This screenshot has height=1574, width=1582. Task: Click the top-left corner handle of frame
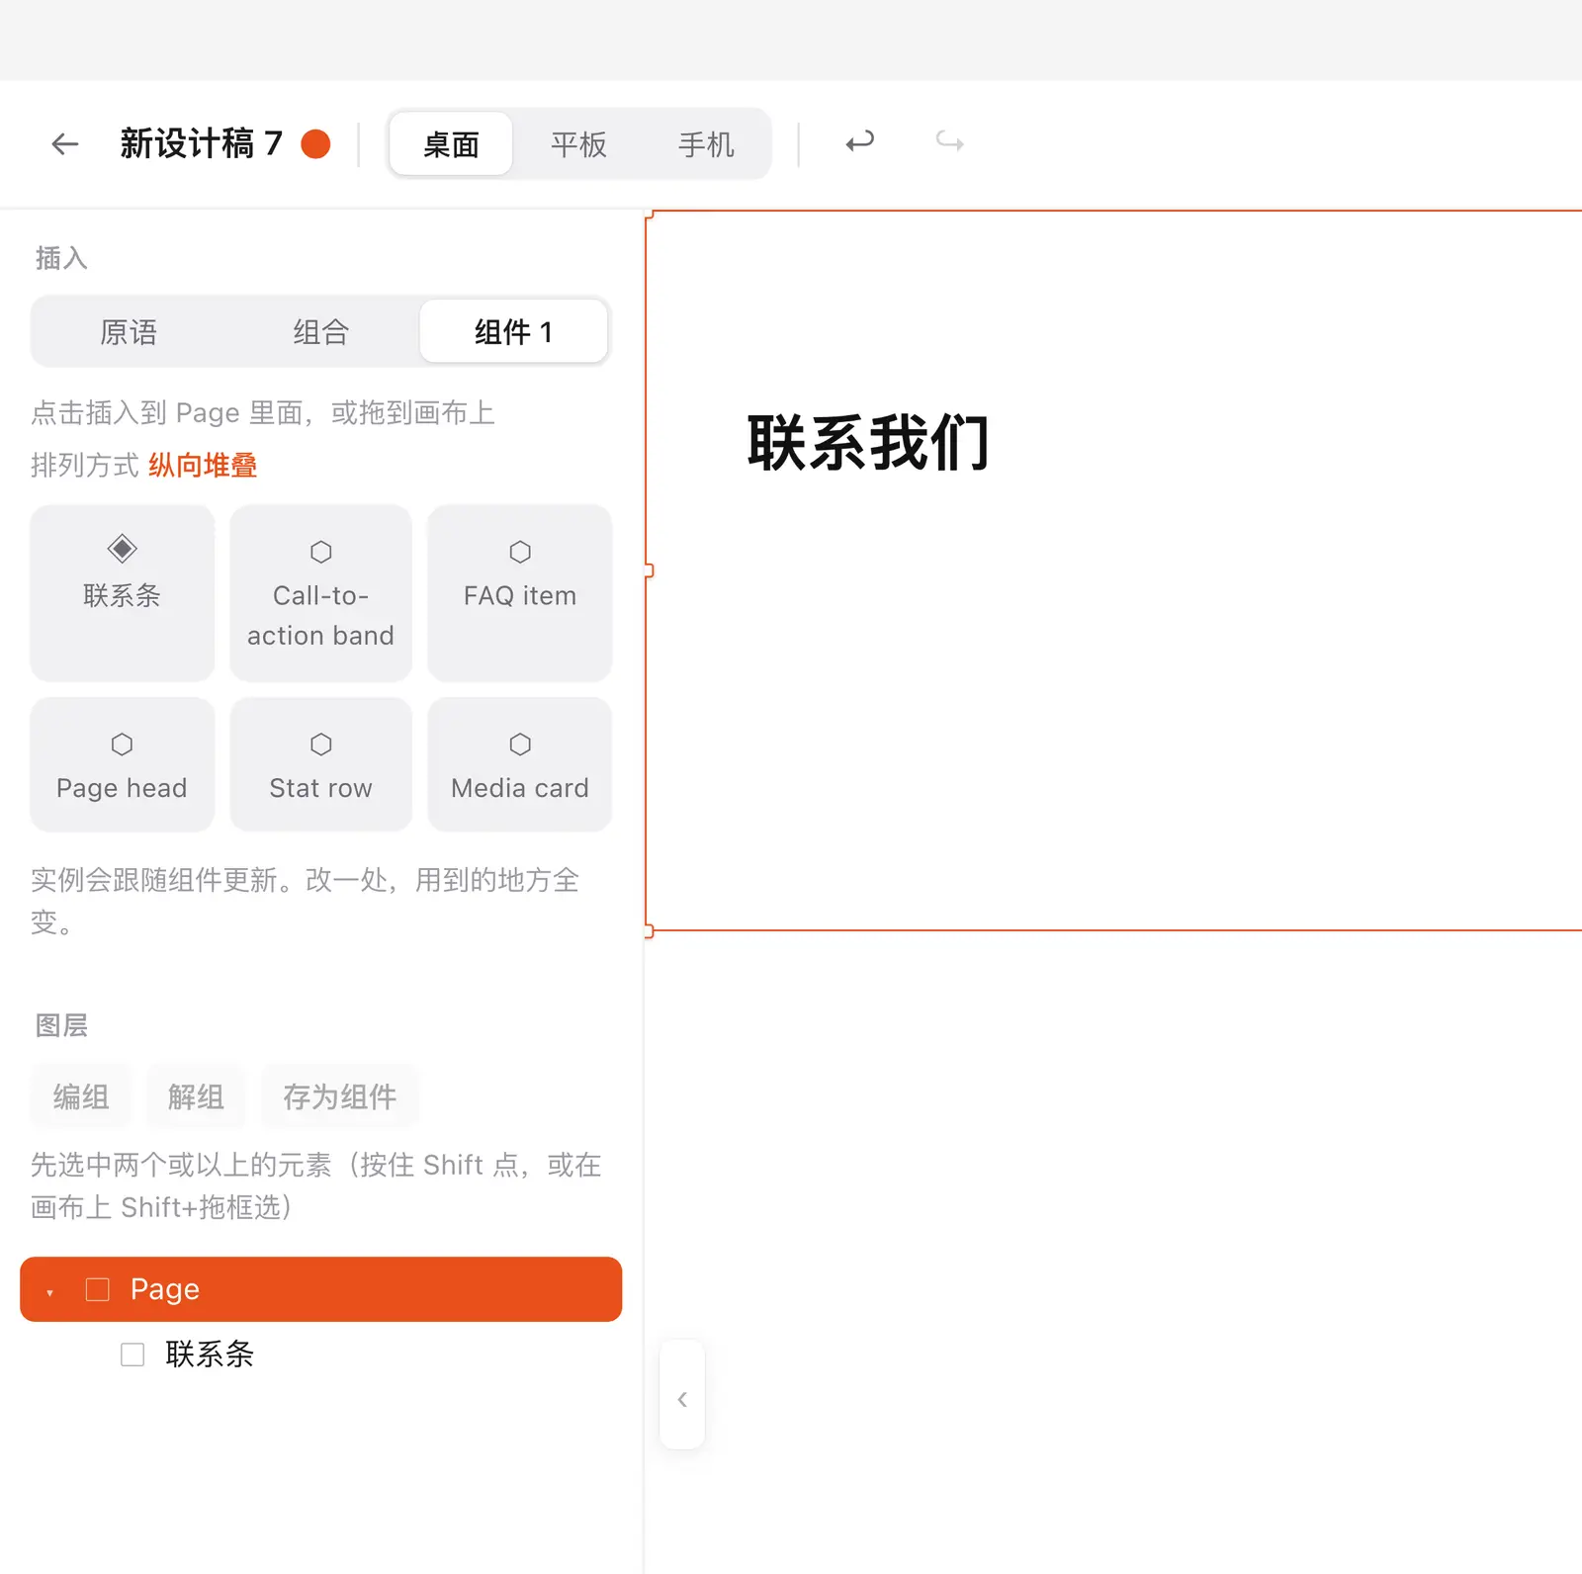[x=649, y=213]
